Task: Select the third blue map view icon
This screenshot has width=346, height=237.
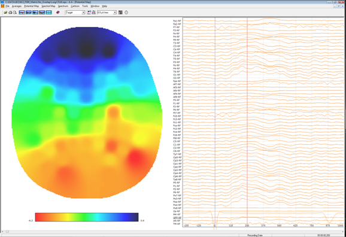Action: [35, 13]
